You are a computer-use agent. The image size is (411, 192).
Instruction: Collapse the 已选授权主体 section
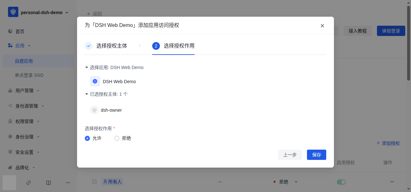tap(86, 94)
